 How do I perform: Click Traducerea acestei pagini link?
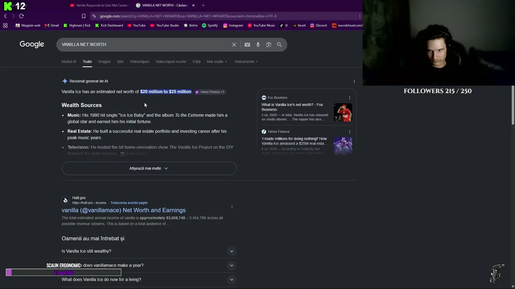[129, 203]
